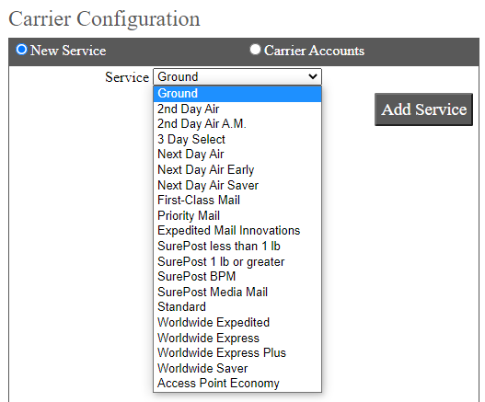The image size is (485, 402).
Task: Select 3 Day Select service
Action: [x=237, y=139]
